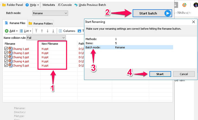This screenshot has width=198, height=120.
Task: Click the Chuong 3.ppt file icon
Action: (x=10, y=57)
